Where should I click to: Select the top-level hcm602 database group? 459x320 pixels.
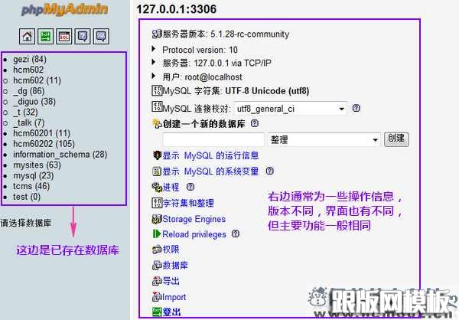tap(28, 70)
